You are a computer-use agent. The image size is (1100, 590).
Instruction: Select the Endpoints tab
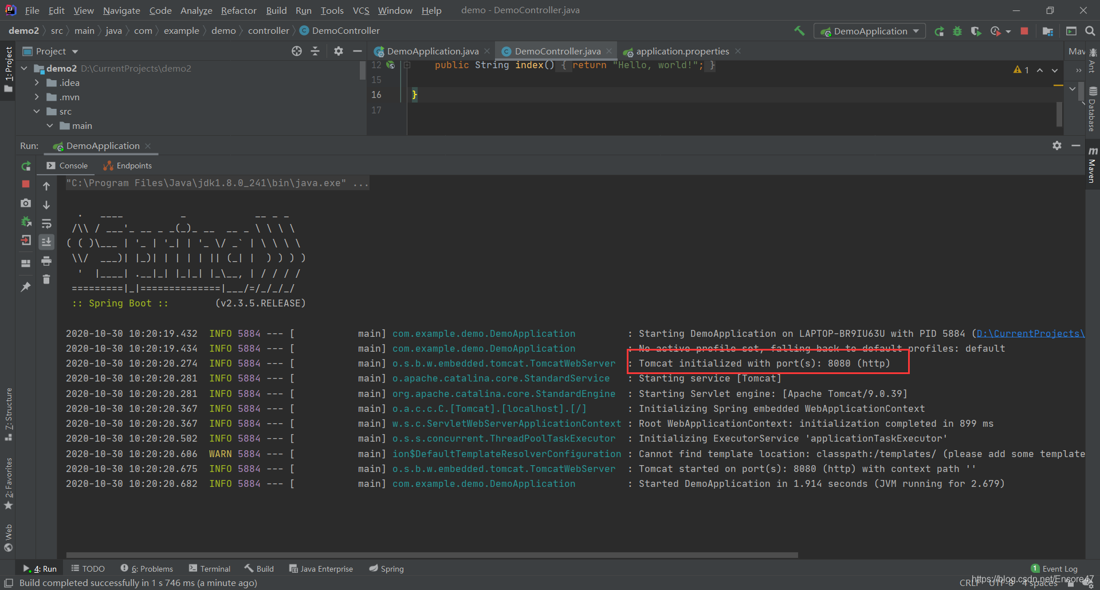[128, 166]
